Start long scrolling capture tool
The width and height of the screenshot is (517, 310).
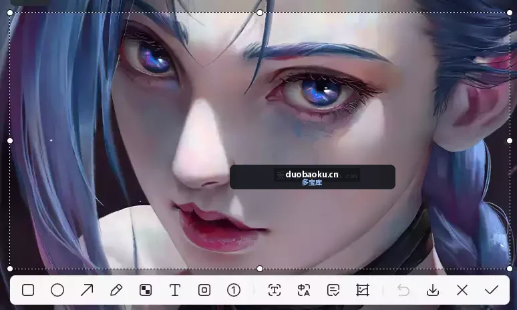click(x=363, y=290)
